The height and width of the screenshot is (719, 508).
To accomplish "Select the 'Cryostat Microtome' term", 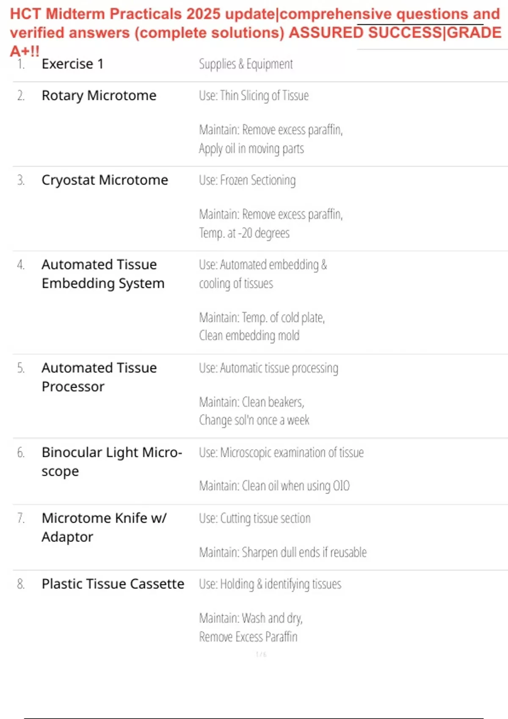I will pos(105,180).
